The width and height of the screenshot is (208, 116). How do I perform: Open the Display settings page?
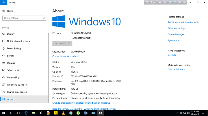[24, 34]
